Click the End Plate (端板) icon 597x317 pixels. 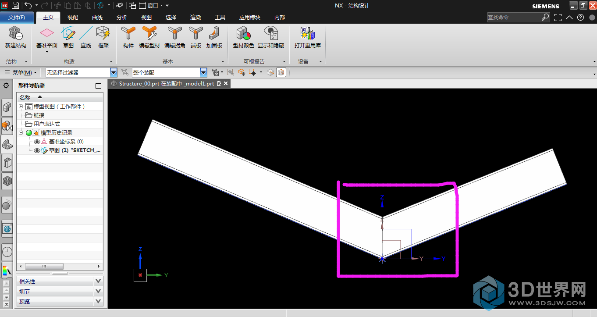195,33
